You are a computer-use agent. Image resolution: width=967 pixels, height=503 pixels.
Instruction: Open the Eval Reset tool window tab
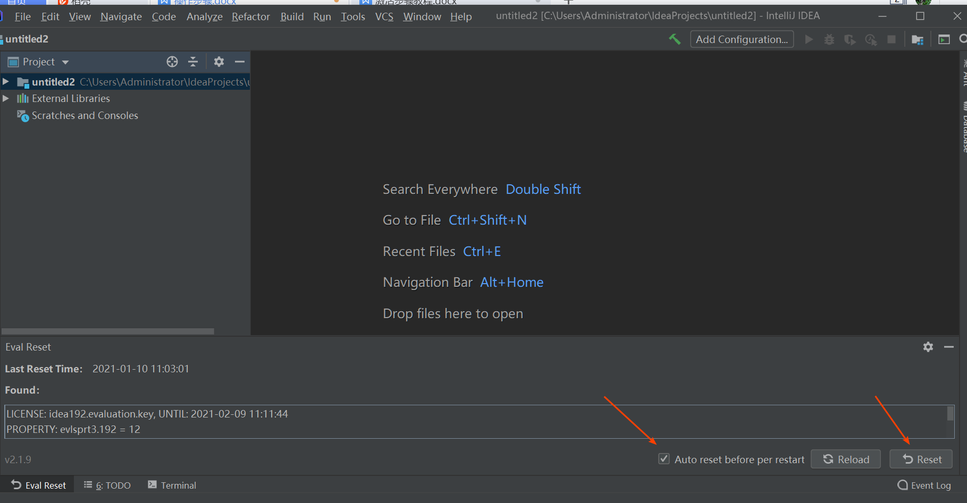[x=39, y=485]
